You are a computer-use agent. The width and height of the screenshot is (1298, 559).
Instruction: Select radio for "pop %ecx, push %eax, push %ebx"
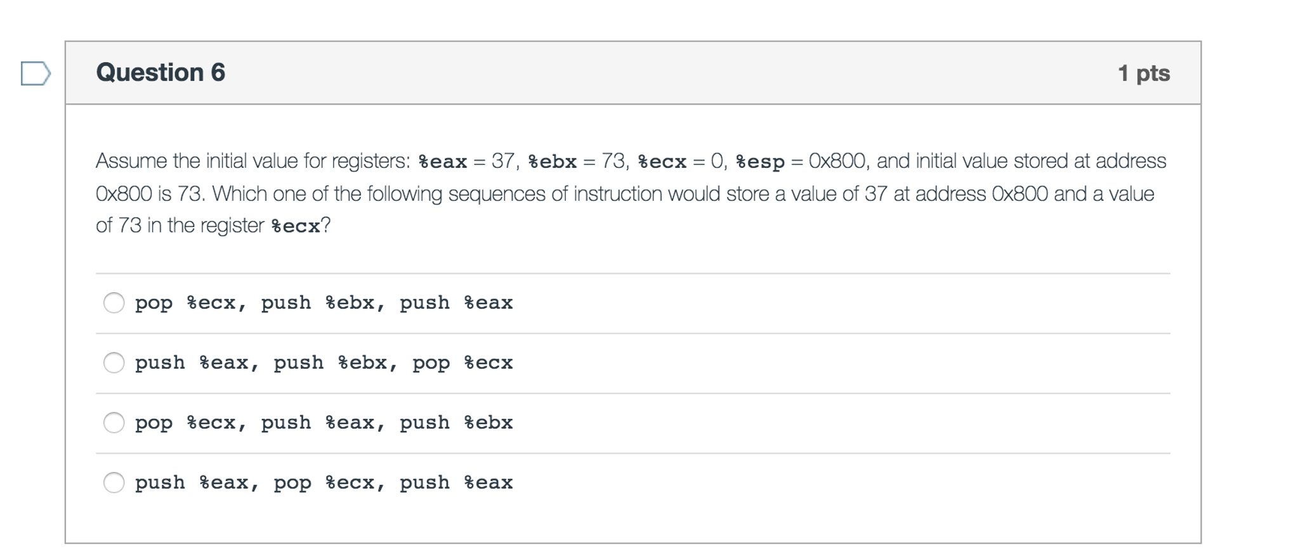(x=114, y=423)
